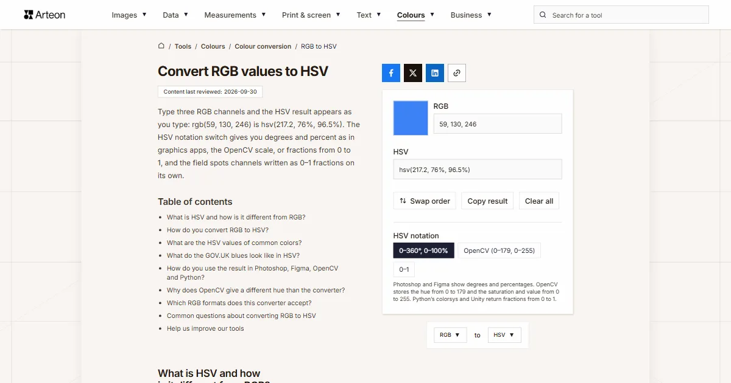Open 'What is HSV and how is it different' link

pos(236,217)
